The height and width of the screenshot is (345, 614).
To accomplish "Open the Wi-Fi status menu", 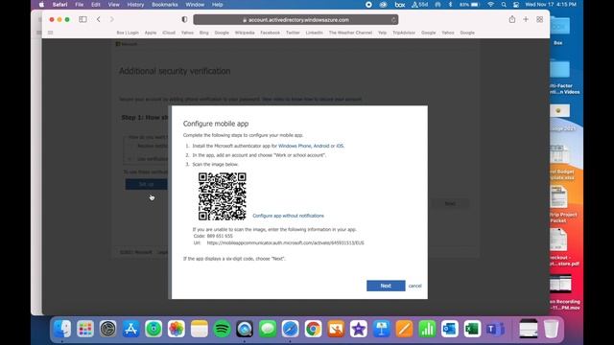I will pos(490,5).
